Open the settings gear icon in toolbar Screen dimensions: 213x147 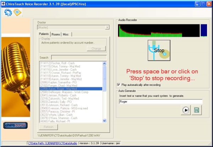tap(8, 12)
